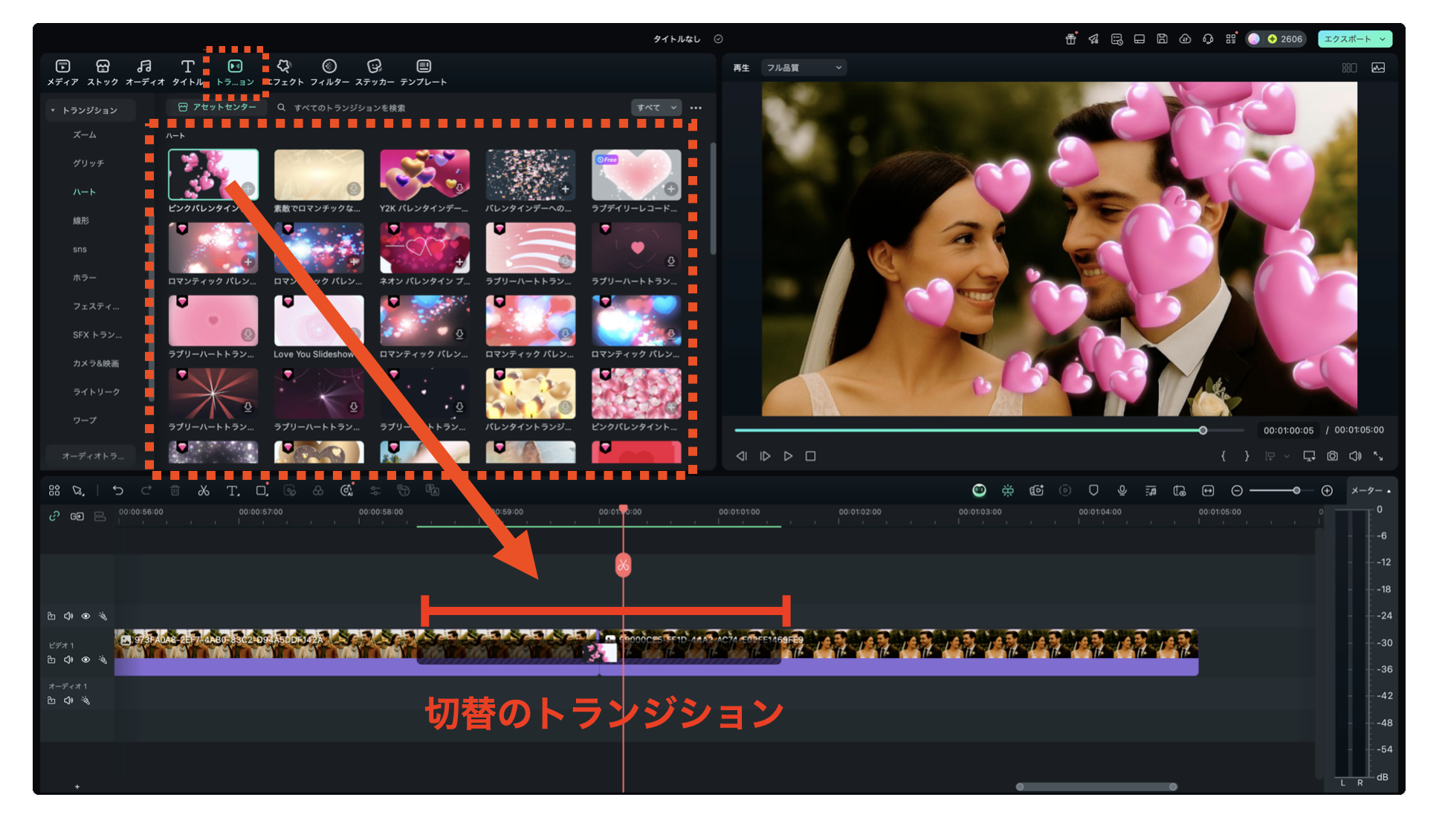The width and height of the screenshot is (1442, 826).
Task: Click the timeline zoom slider handle
Action: click(x=1296, y=491)
